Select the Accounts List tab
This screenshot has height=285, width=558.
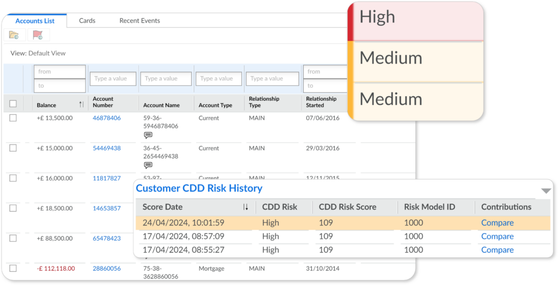[x=34, y=21]
